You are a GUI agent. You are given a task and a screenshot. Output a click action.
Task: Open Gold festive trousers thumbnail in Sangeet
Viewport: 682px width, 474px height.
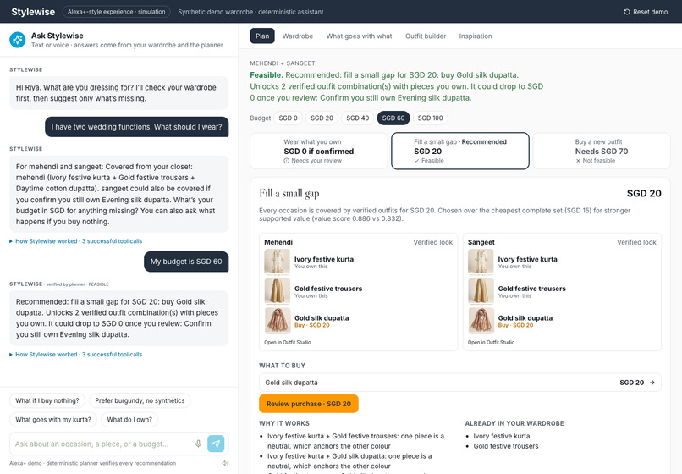click(481, 291)
